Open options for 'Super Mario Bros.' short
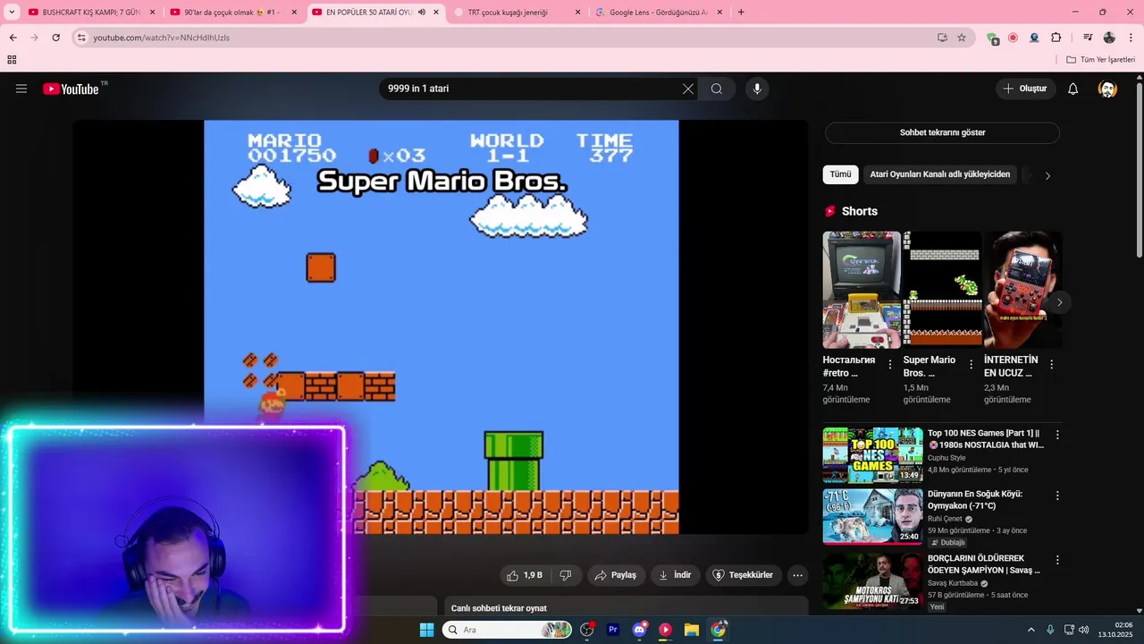The width and height of the screenshot is (1144, 644). 971,364
